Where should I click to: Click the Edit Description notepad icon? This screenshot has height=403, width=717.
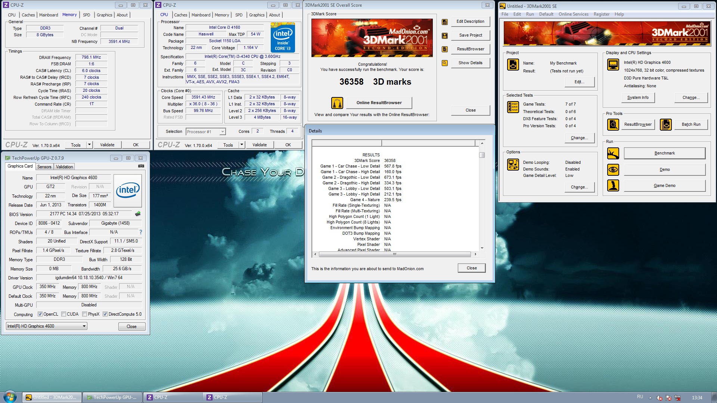444,22
